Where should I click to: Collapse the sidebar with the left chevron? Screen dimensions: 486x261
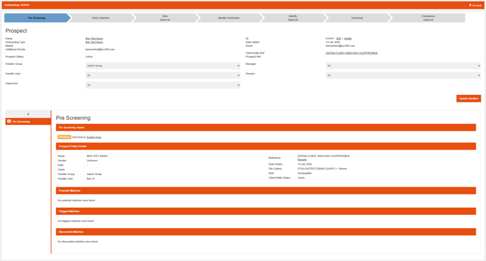pyautogui.click(x=28, y=114)
